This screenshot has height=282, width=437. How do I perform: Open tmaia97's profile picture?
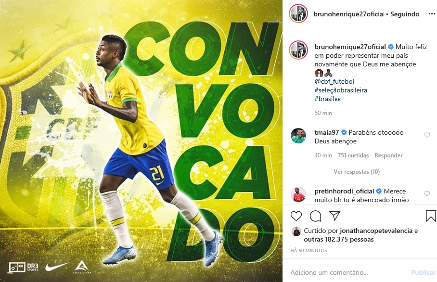298,136
